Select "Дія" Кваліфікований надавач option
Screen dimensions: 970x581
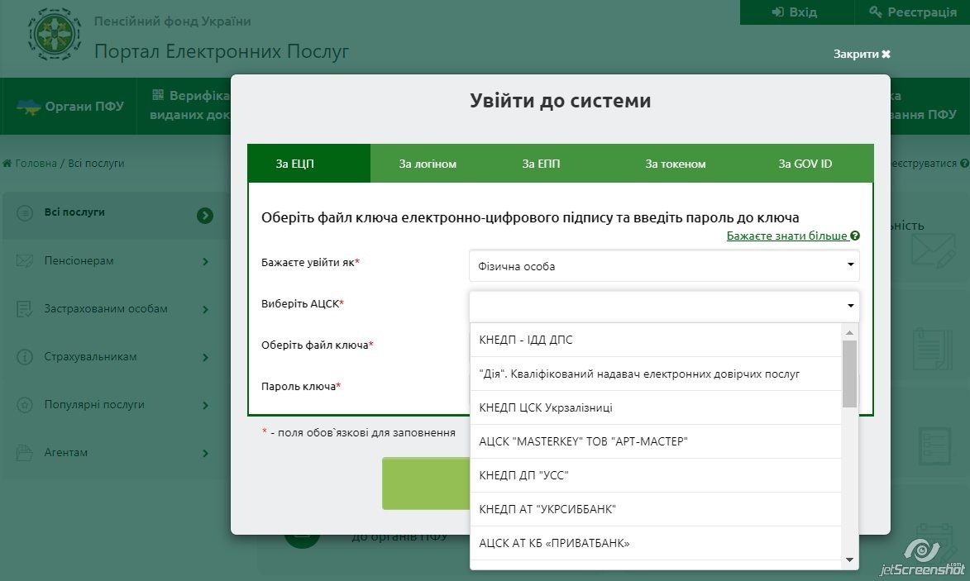(656, 374)
